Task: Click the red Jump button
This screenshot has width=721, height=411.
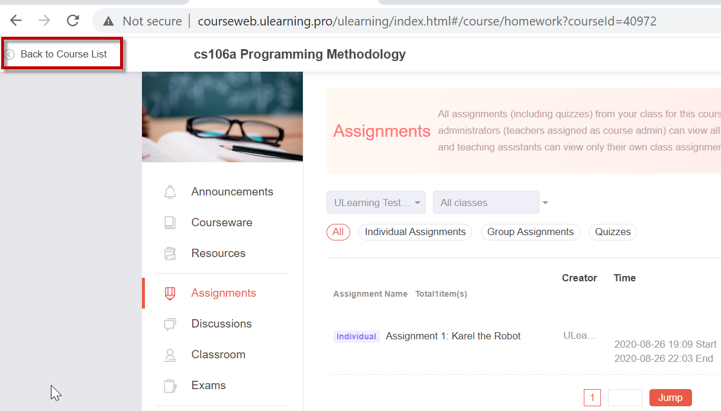Action: pyautogui.click(x=671, y=398)
